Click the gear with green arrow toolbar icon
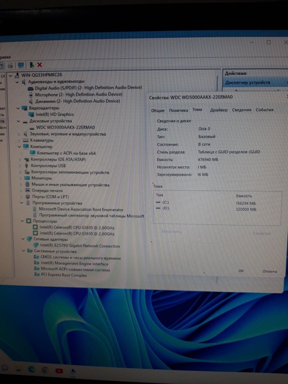This screenshot has height=384, width=288. point(10,65)
